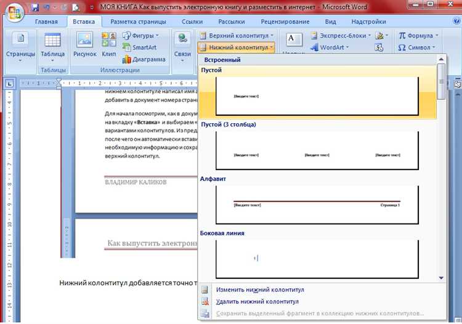Viewport: 462px width, 324px height.
Task: Expand Верхний колонтитул header dropdown
Action: 272,36
